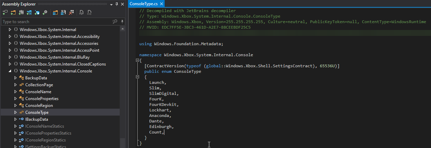This screenshot has height=148, width=431.
Task: Click the Explore running process gear icon
Action: (45, 13)
